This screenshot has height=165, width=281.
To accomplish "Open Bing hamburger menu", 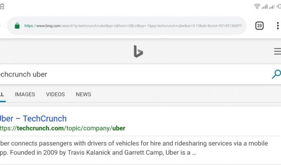I will click(277, 51).
